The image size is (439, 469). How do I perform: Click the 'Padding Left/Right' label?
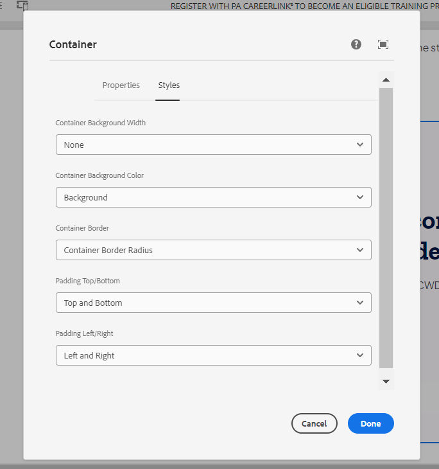[84, 333]
